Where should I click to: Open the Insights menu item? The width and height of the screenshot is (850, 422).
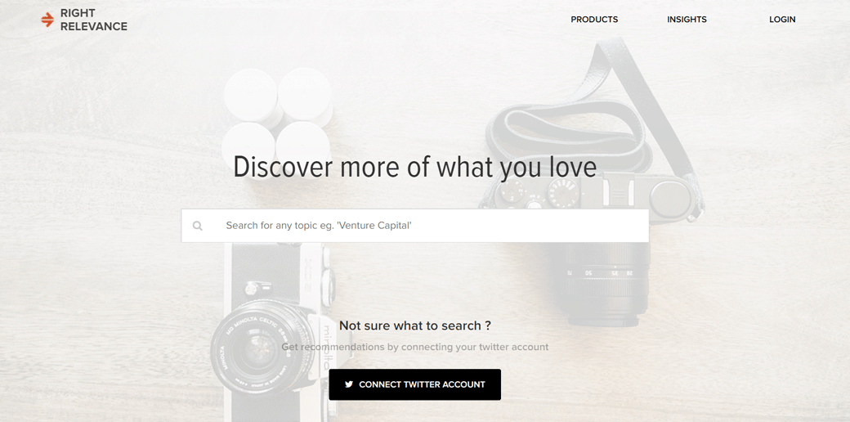click(687, 20)
